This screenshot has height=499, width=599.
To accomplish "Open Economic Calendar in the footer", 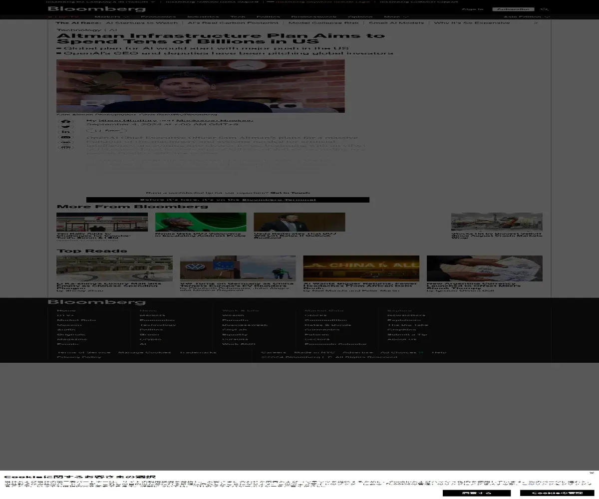I will pos(335,344).
